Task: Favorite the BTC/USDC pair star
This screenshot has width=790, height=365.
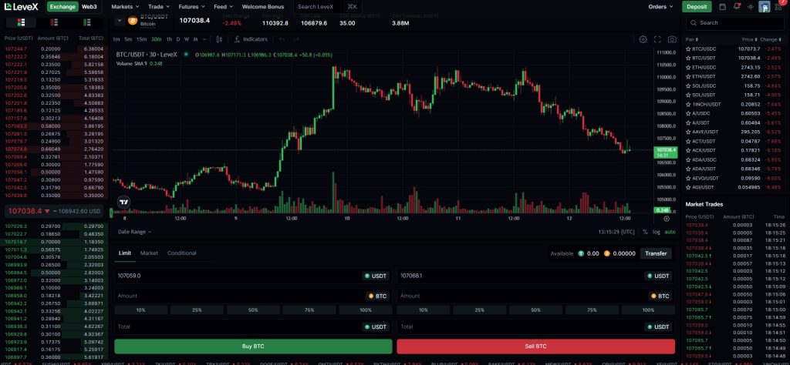Action: [688, 49]
